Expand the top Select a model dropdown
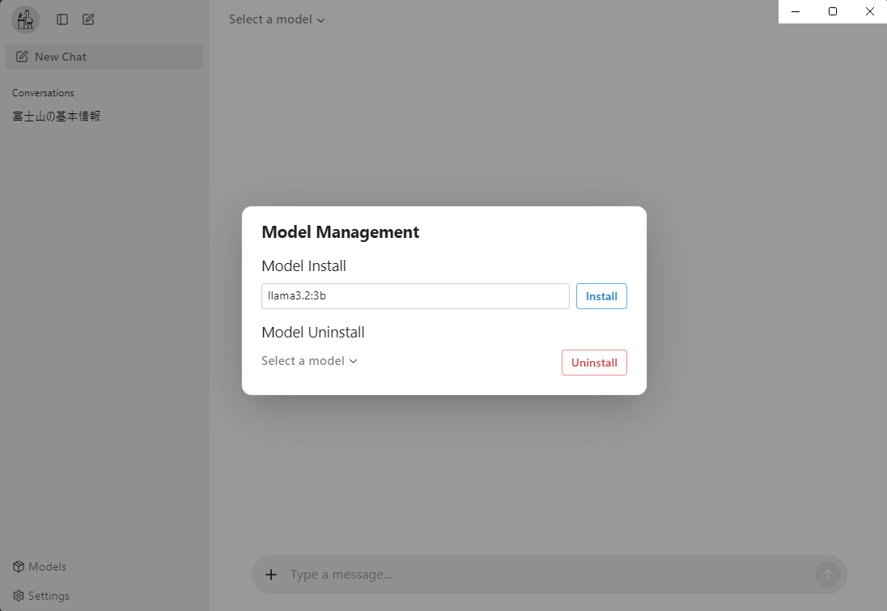Image resolution: width=887 pixels, height=611 pixels. (x=277, y=19)
